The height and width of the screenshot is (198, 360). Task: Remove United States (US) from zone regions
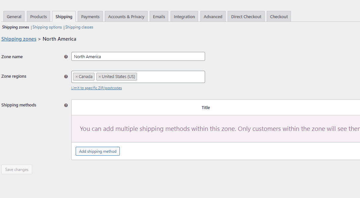coord(100,77)
